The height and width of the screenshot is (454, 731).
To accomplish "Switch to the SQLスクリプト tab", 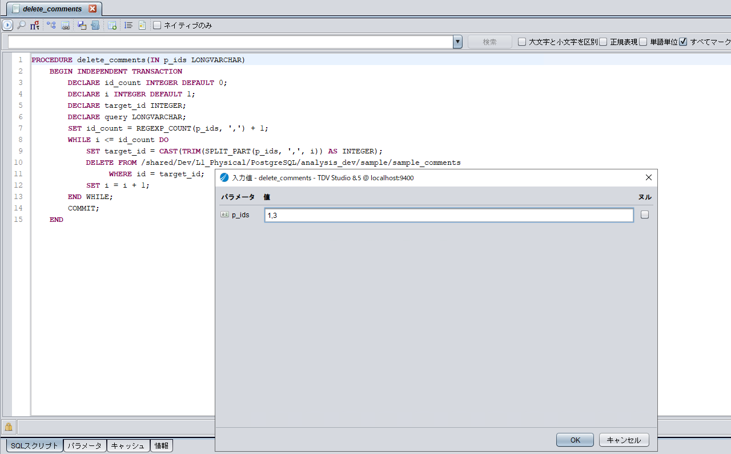I will point(35,446).
